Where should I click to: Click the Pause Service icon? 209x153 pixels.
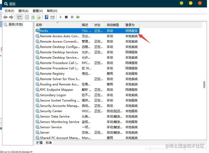[x=72, y=17]
